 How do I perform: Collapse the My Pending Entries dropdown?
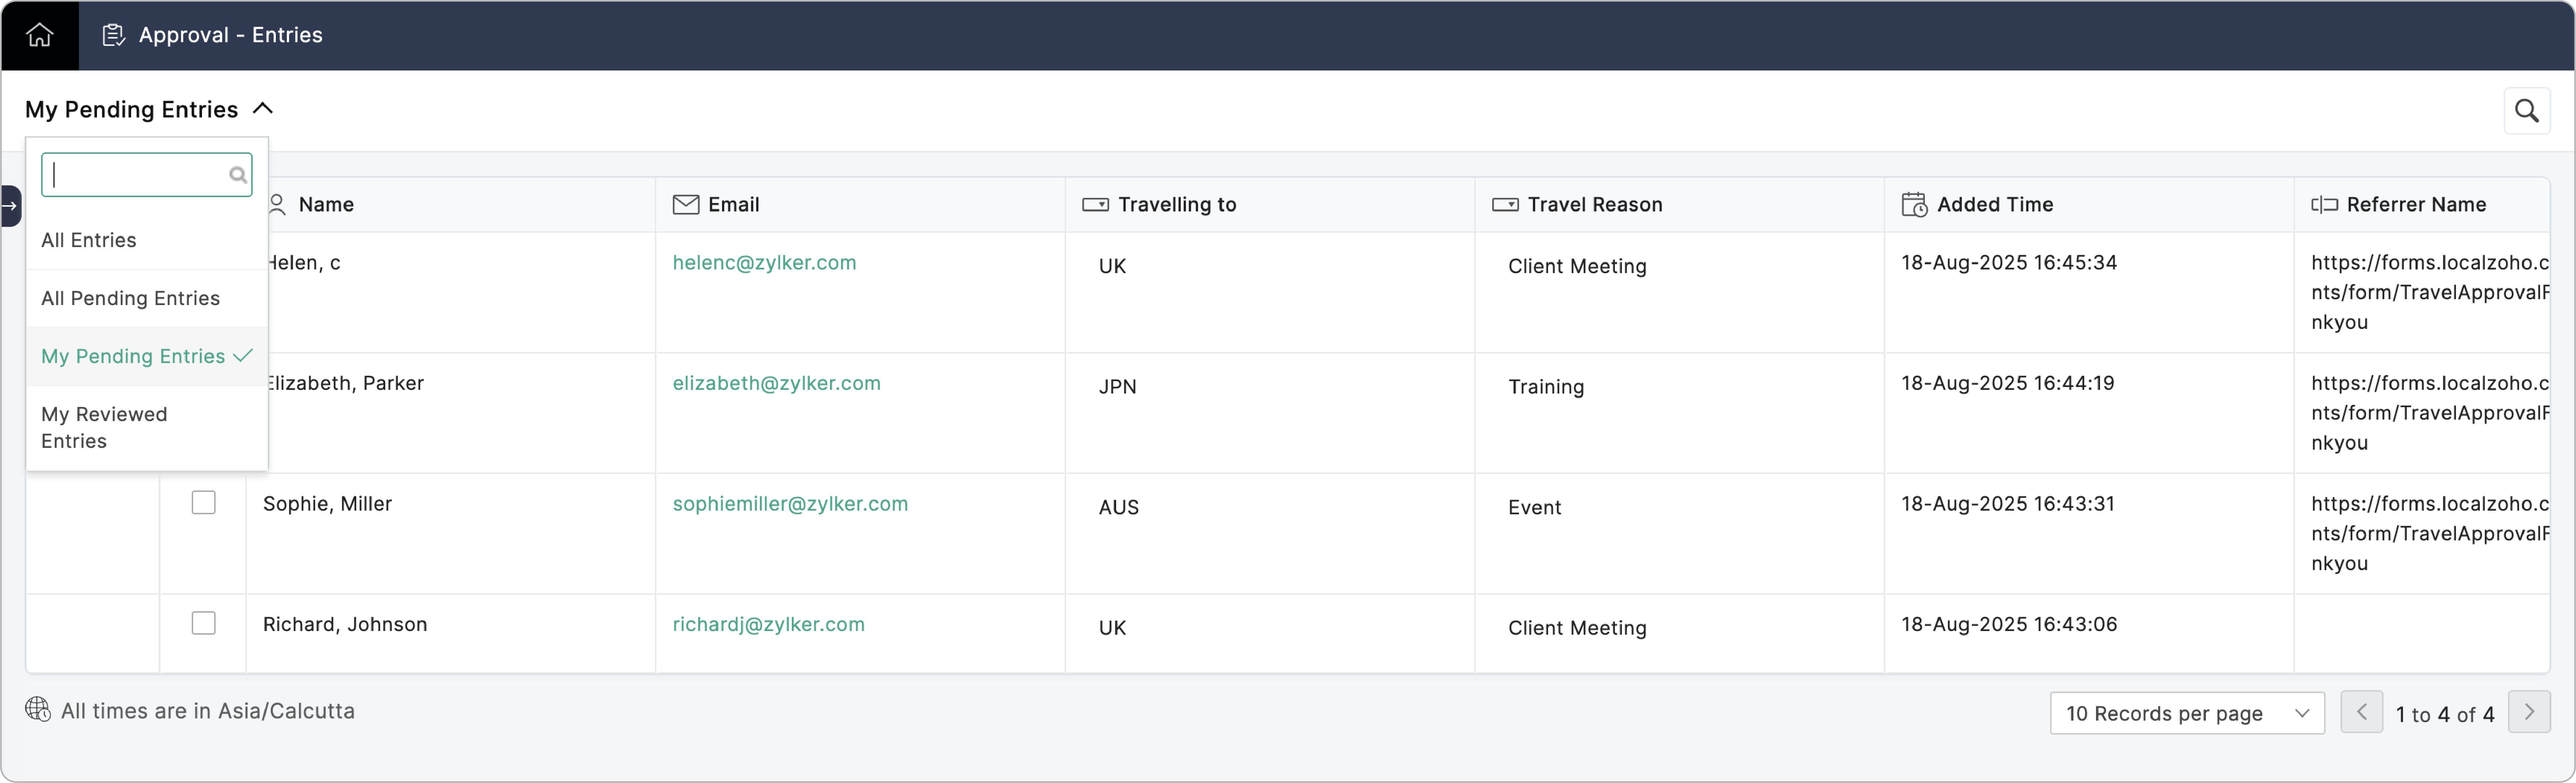point(263,109)
